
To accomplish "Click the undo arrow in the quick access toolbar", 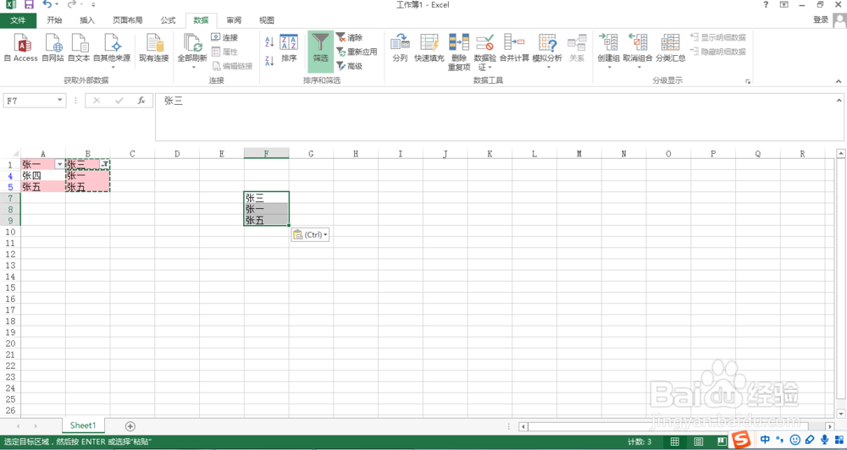I will 47,4.
